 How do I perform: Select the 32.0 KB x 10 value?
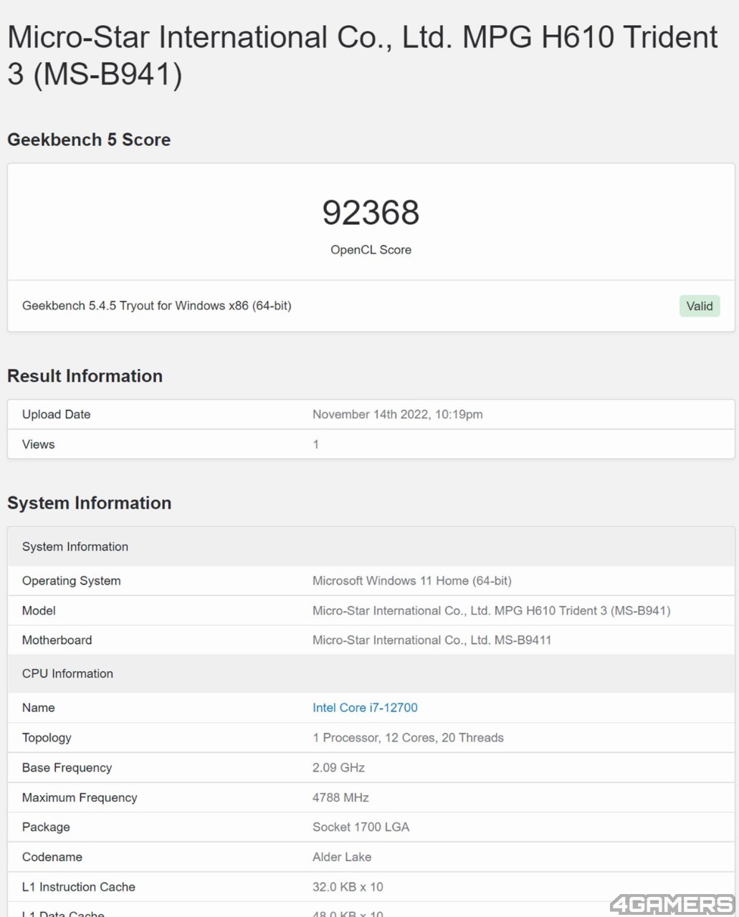pyautogui.click(x=348, y=888)
